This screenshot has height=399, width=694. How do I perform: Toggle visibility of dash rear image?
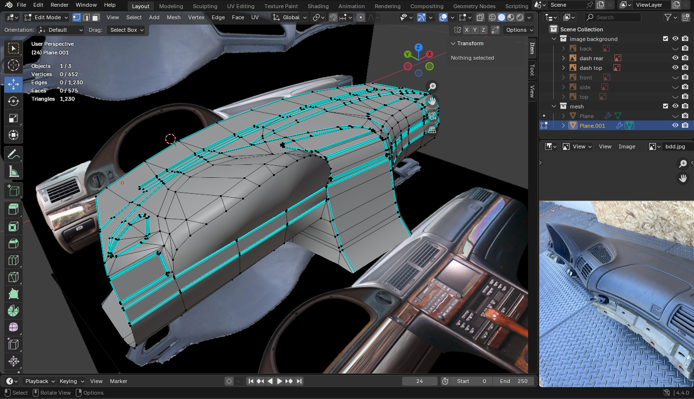click(x=675, y=58)
